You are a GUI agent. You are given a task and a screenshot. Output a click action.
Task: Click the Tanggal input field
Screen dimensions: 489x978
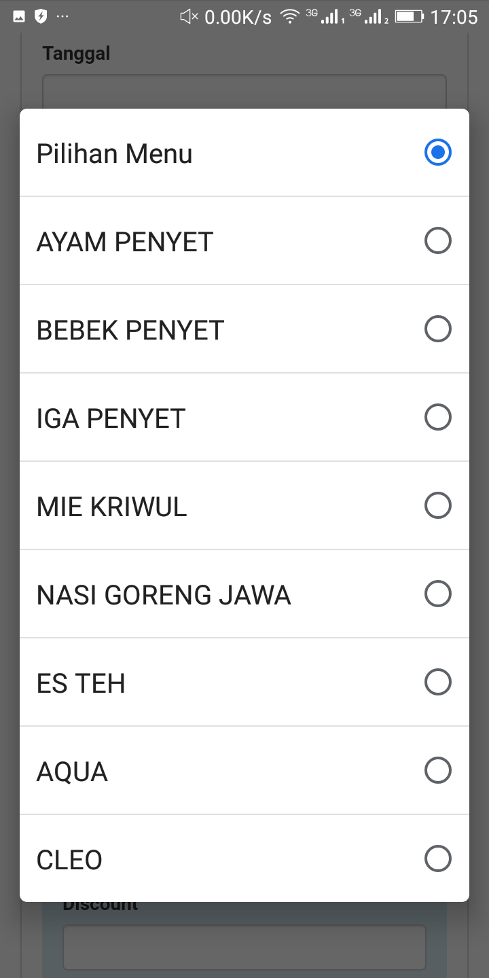click(244, 92)
